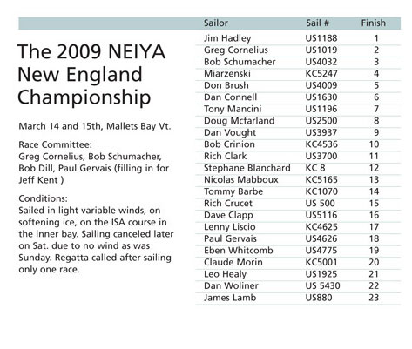The image size is (412, 349).
Task: Click sail number KC5247
Action: pyautogui.click(x=321, y=74)
